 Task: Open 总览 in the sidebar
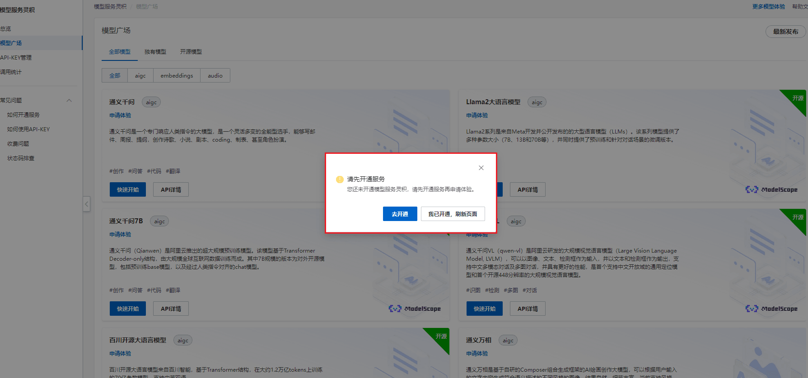tap(5, 28)
